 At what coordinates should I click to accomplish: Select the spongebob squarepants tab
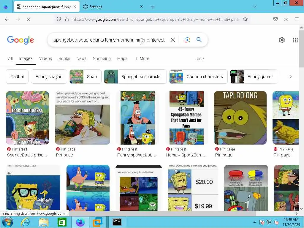pos(47,7)
